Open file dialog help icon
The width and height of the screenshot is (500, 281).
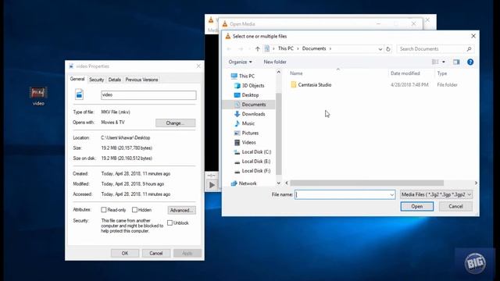point(470,62)
